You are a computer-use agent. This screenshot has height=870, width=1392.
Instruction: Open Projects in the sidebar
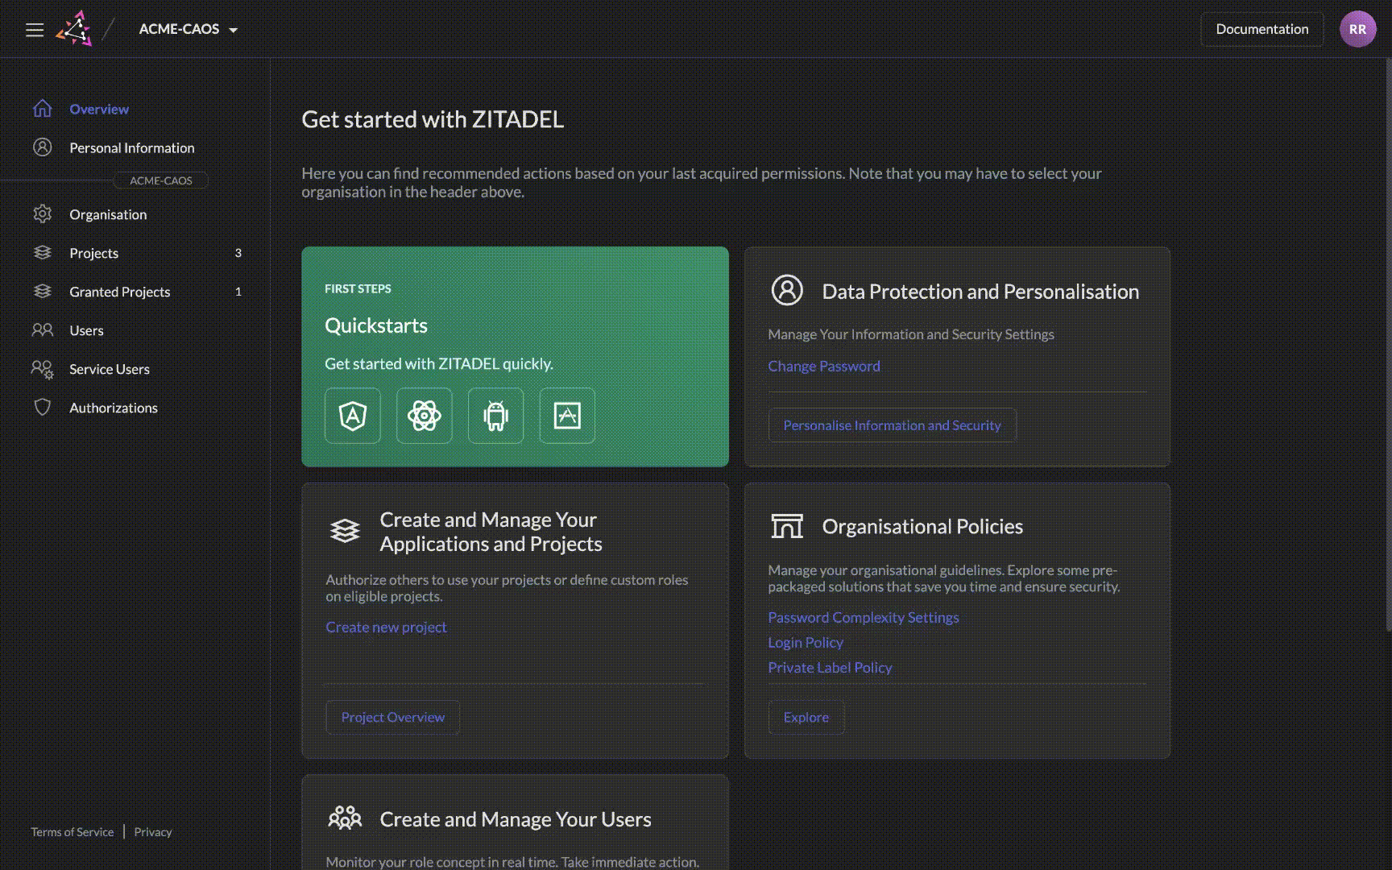(94, 253)
